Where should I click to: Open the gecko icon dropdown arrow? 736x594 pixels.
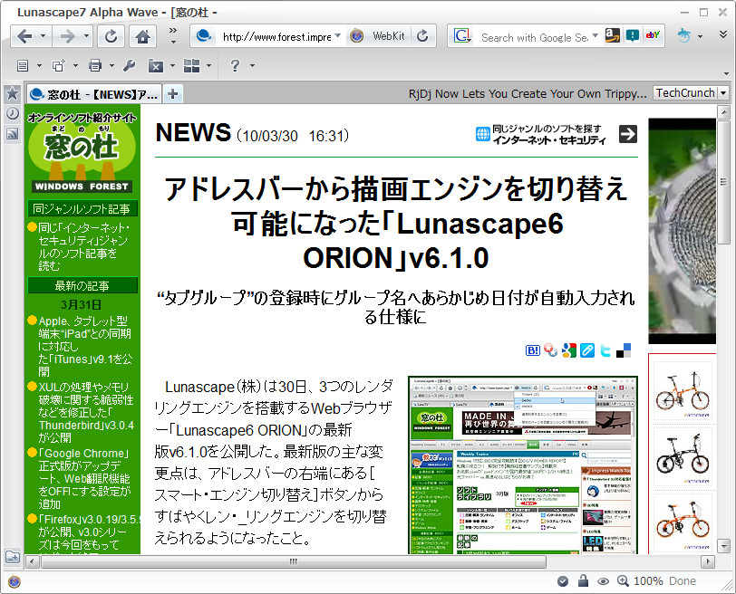pos(700,36)
